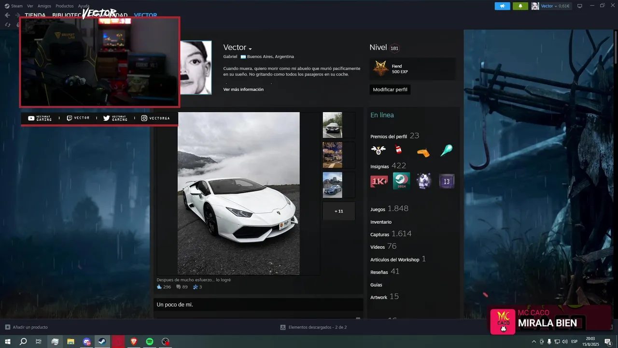Click the Steam 2024 badge
This screenshot has height=348, width=618.
tap(401, 181)
